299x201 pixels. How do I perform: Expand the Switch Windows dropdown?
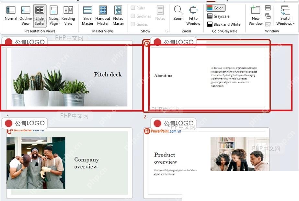tap(286, 16)
